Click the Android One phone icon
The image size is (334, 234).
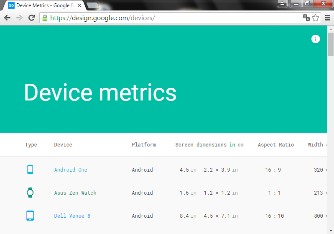(x=30, y=170)
